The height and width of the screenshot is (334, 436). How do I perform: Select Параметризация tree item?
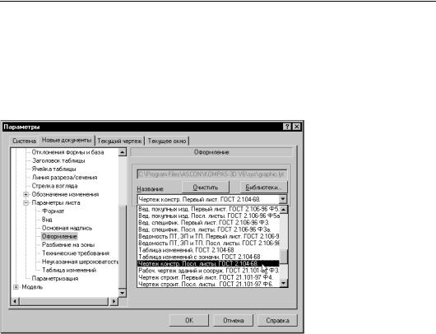click(55, 278)
